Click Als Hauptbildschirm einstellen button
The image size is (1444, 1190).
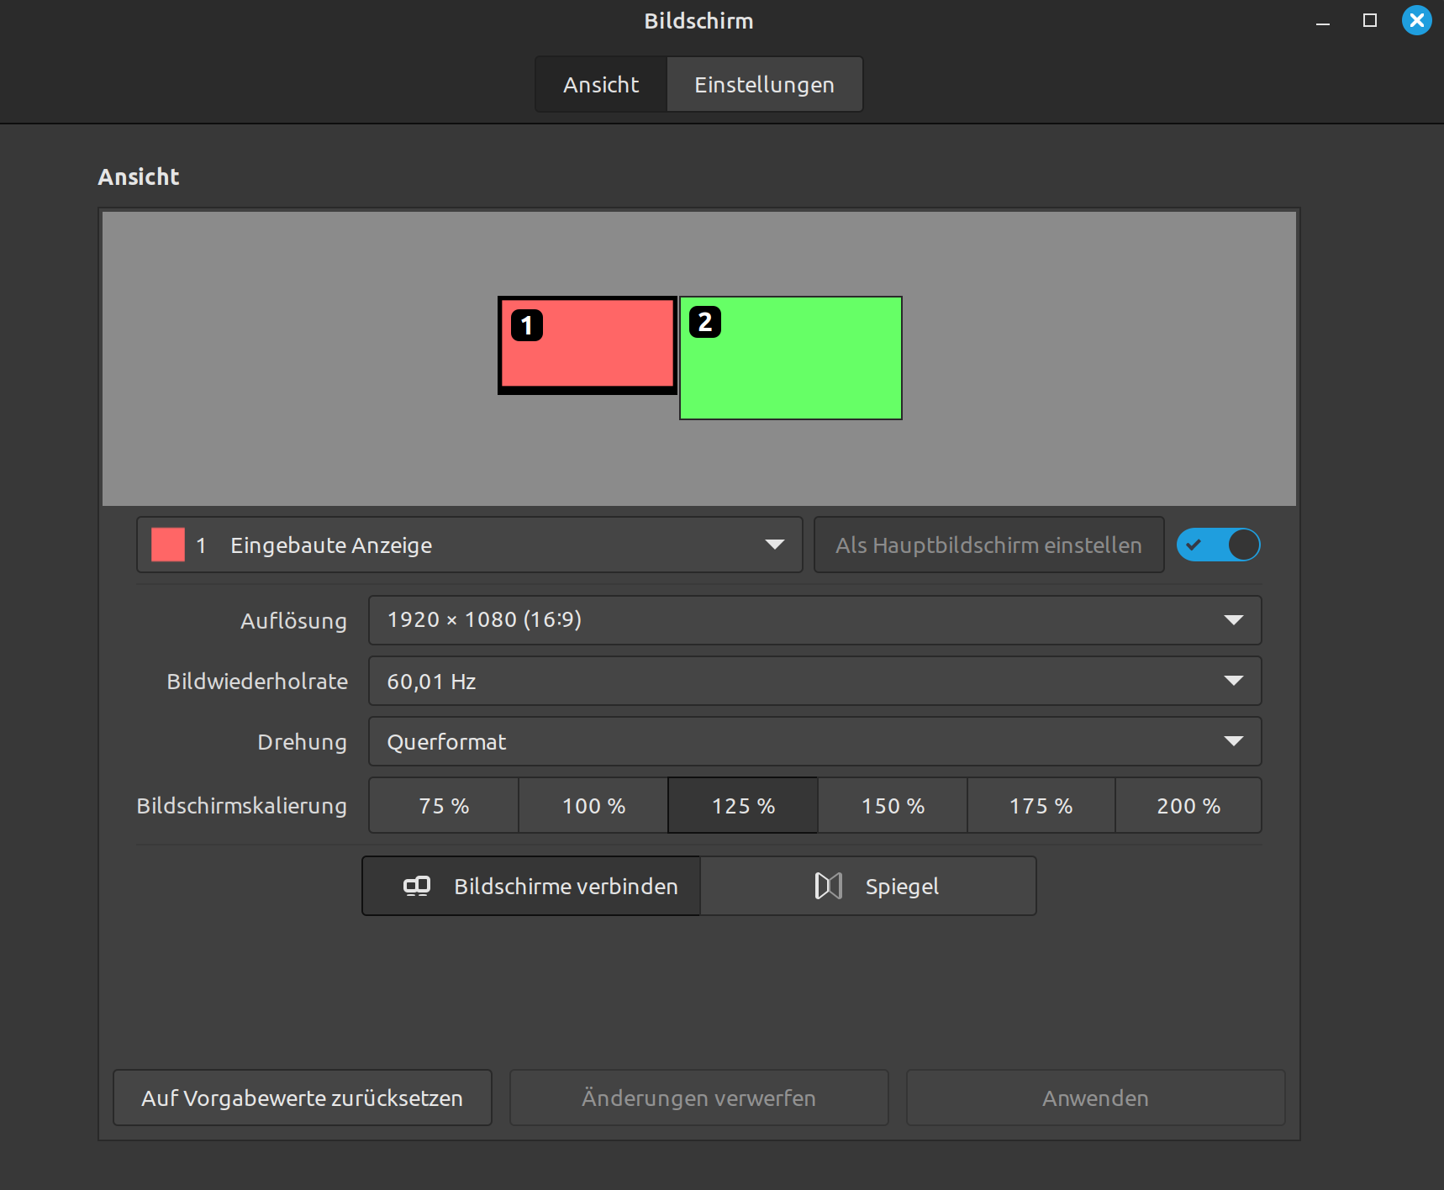point(988,545)
